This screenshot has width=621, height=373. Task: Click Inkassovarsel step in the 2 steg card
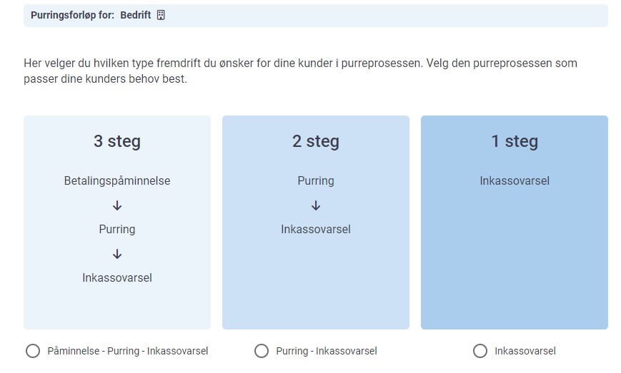tap(316, 229)
